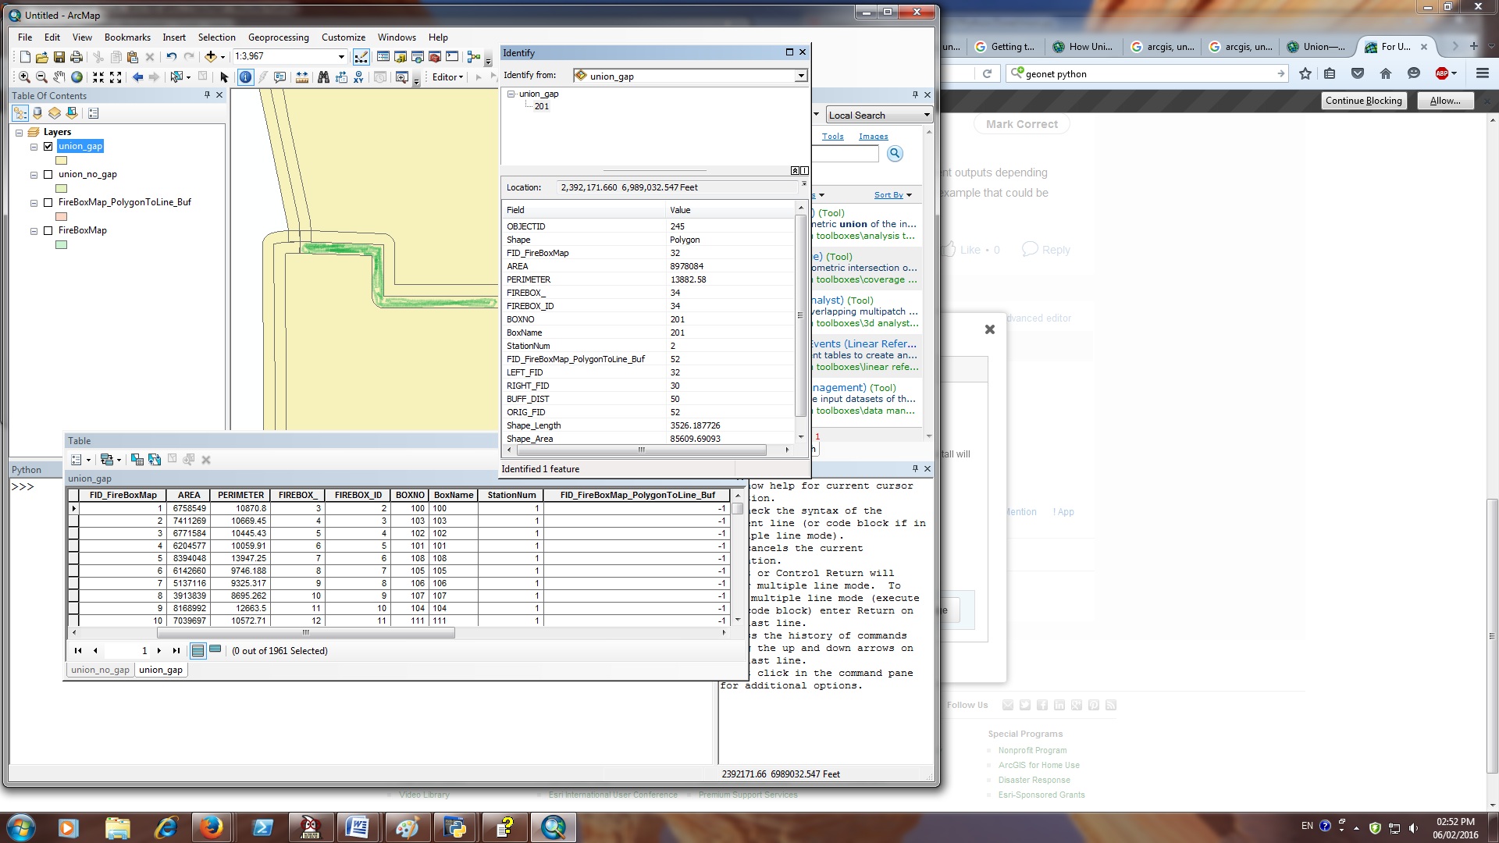Click the union_gap yellow symbol swatch
The width and height of the screenshot is (1499, 843).
[62, 161]
